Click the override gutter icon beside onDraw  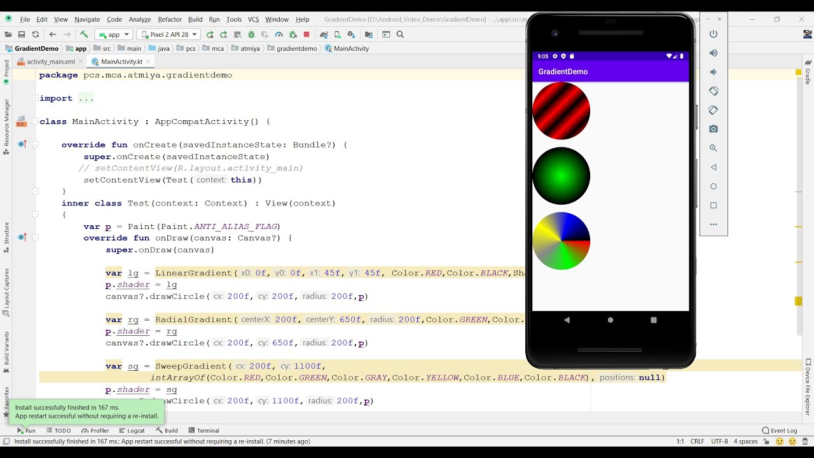pyautogui.click(x=23, y=238)
